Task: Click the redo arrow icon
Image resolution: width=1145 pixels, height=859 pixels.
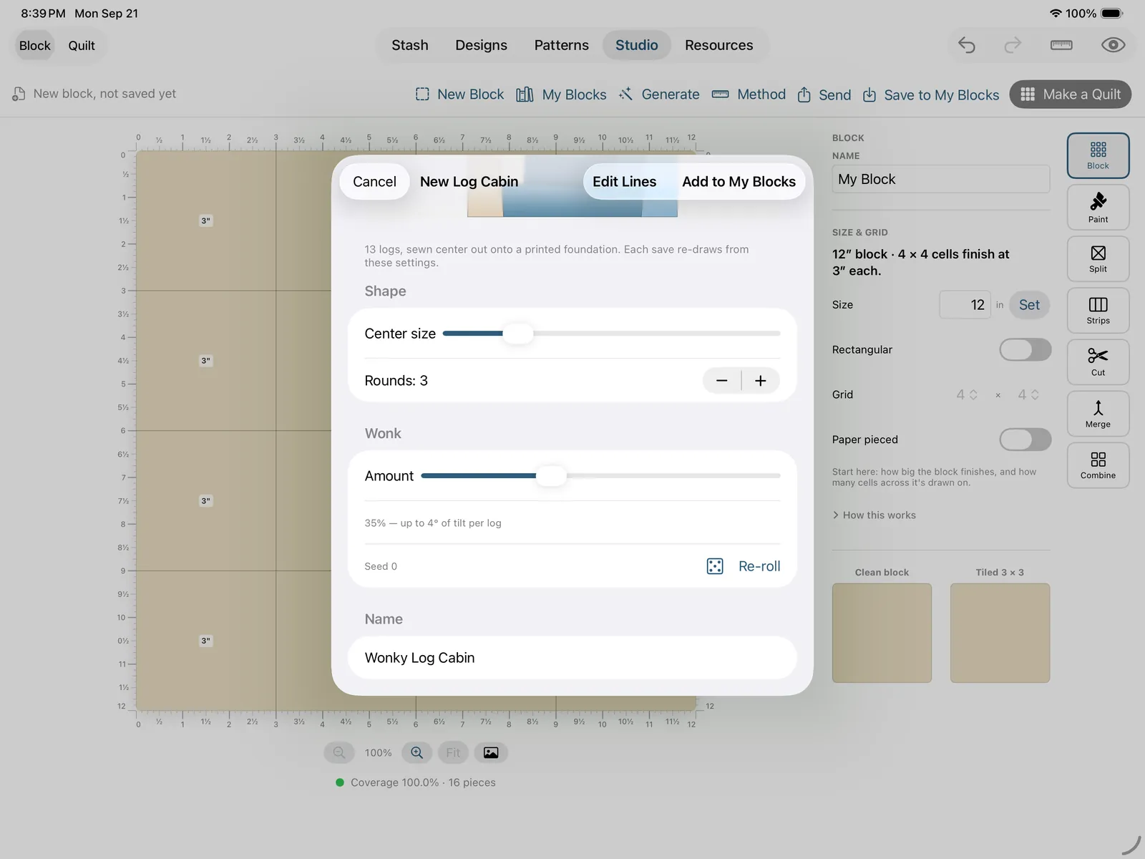Action: point(1013,45)
